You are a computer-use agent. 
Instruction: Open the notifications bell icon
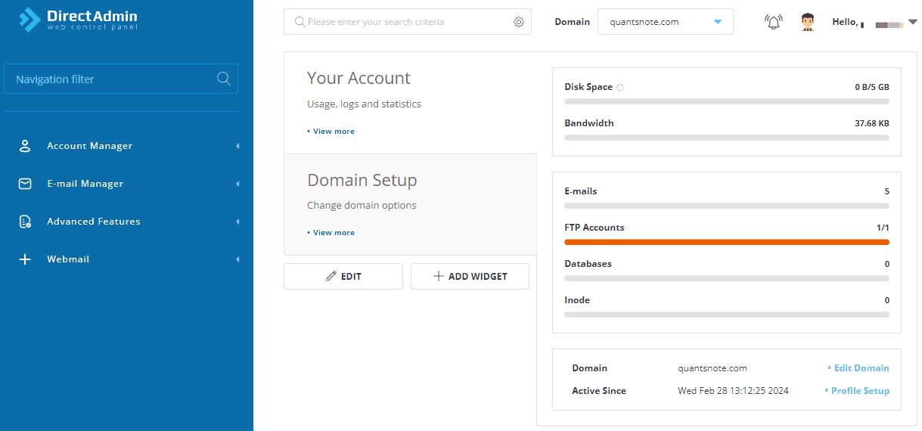coord(774,22)
